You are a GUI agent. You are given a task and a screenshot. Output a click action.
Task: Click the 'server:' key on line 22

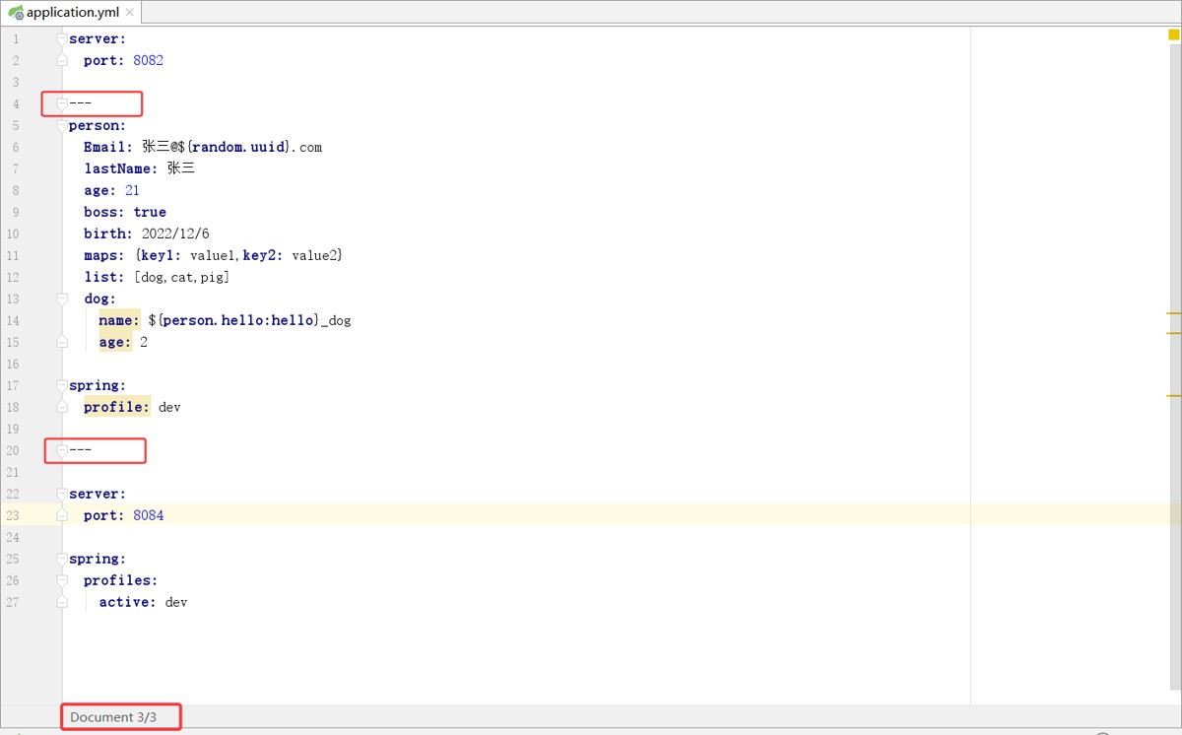(98, 494)
